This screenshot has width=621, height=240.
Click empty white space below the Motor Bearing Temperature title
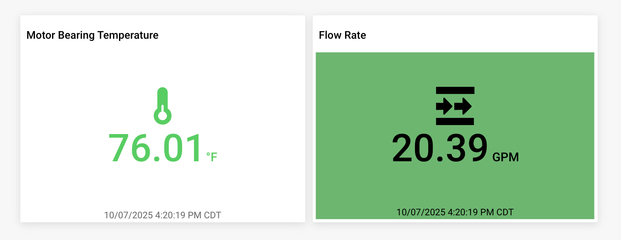tap(85, 68)
